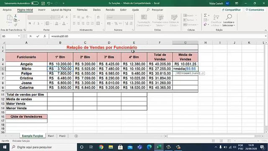Click the Windows taskbar search box
Screen dimensions: 268x151
(x=43, y=147)
